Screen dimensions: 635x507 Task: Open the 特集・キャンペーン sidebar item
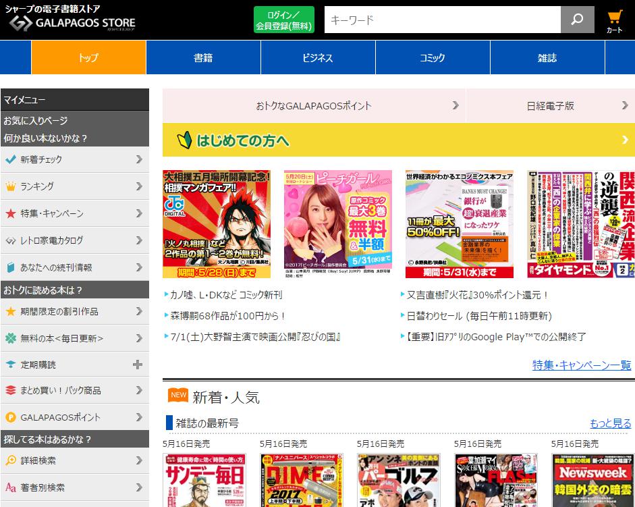tap(75, 213)
